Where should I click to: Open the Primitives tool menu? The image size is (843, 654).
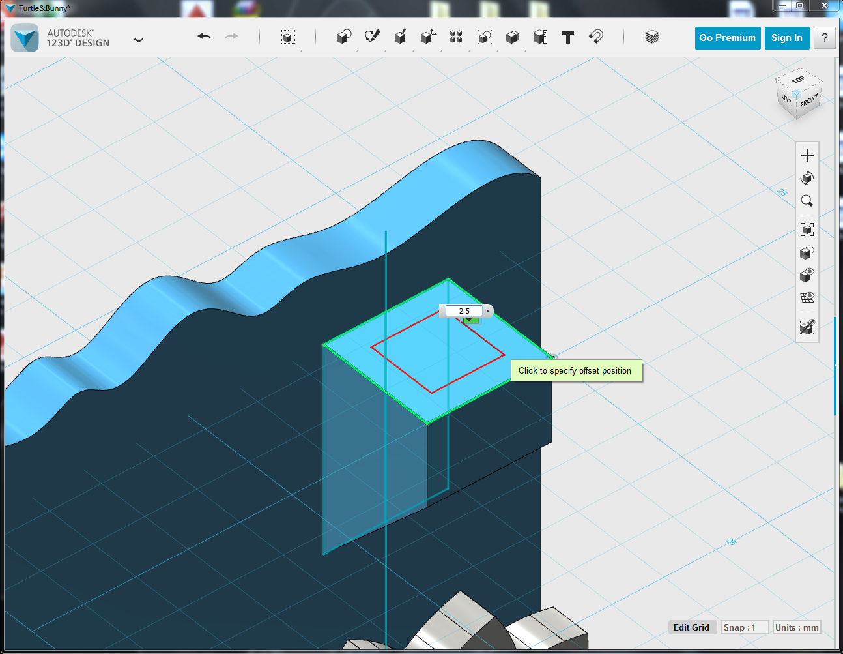pyautogui.click(x=343, y=37)
